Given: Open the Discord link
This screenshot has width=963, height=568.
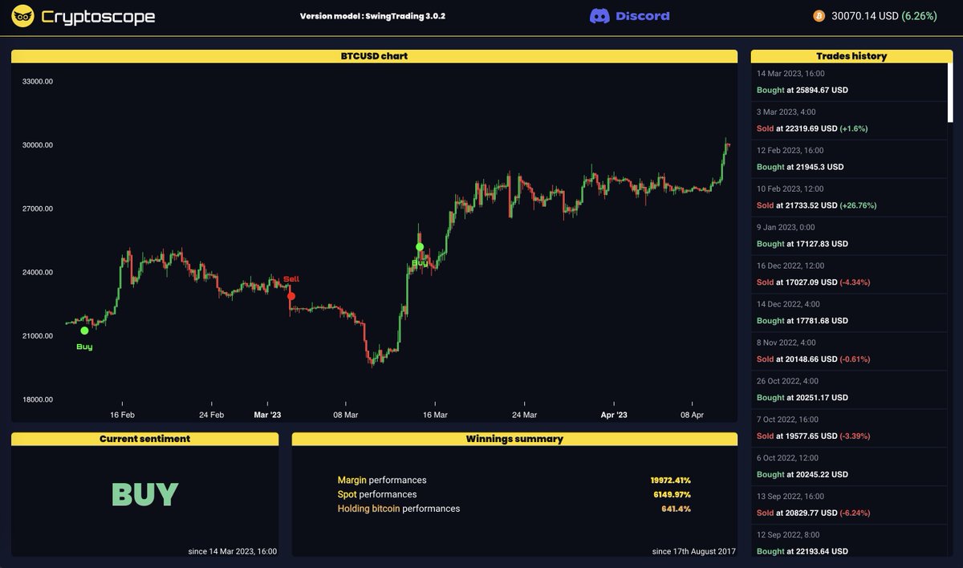Looking at the screenshot, I should pos(629,16).
